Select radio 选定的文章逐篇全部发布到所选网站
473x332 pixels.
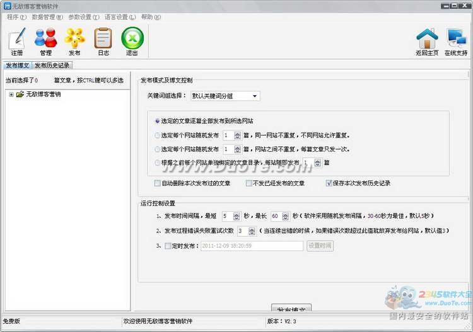coord(157,121)
